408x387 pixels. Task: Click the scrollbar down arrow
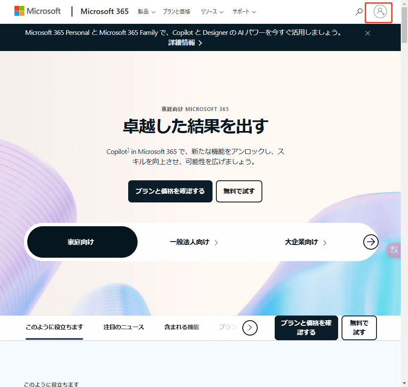coord(404,384)
